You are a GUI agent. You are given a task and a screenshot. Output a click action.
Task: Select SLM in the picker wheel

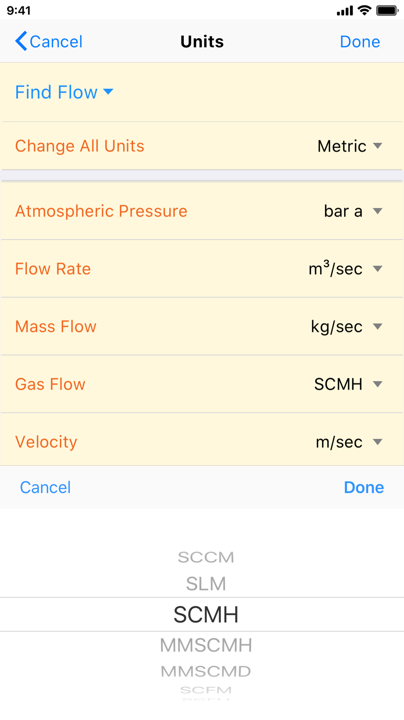206,584
